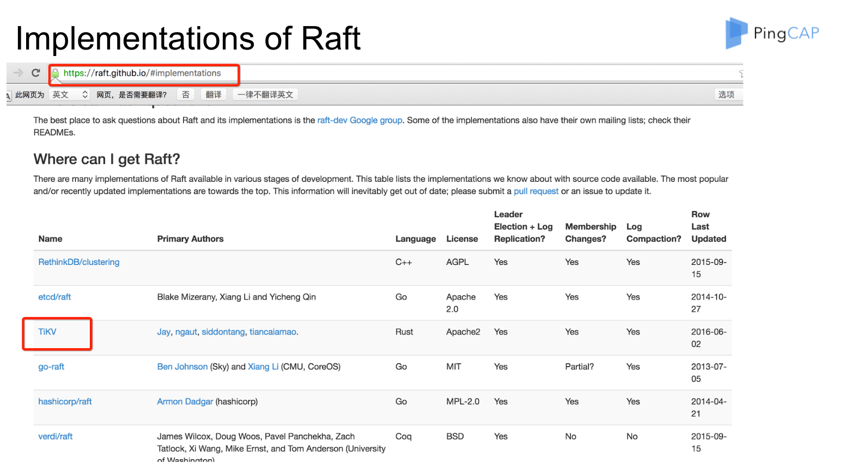The image size is (841, 469).
Task: Reload the page with the refresh icon
Action: (36, 73)
